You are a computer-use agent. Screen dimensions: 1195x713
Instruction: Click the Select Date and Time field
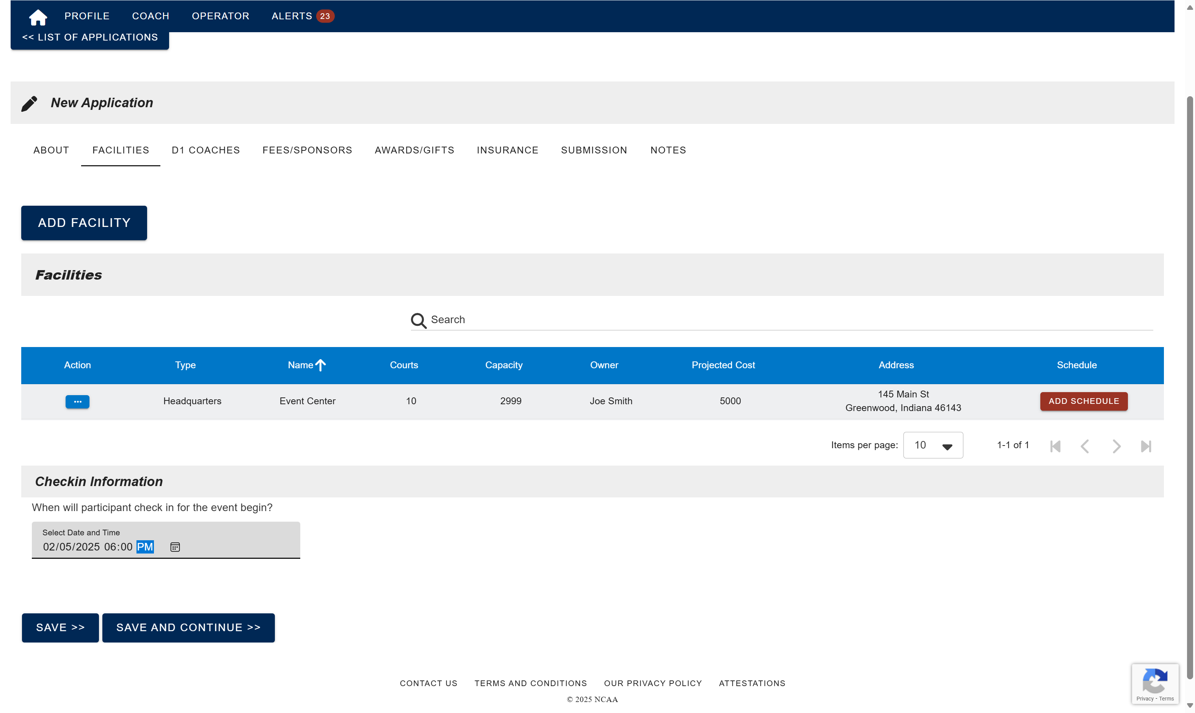coord(166,540)
